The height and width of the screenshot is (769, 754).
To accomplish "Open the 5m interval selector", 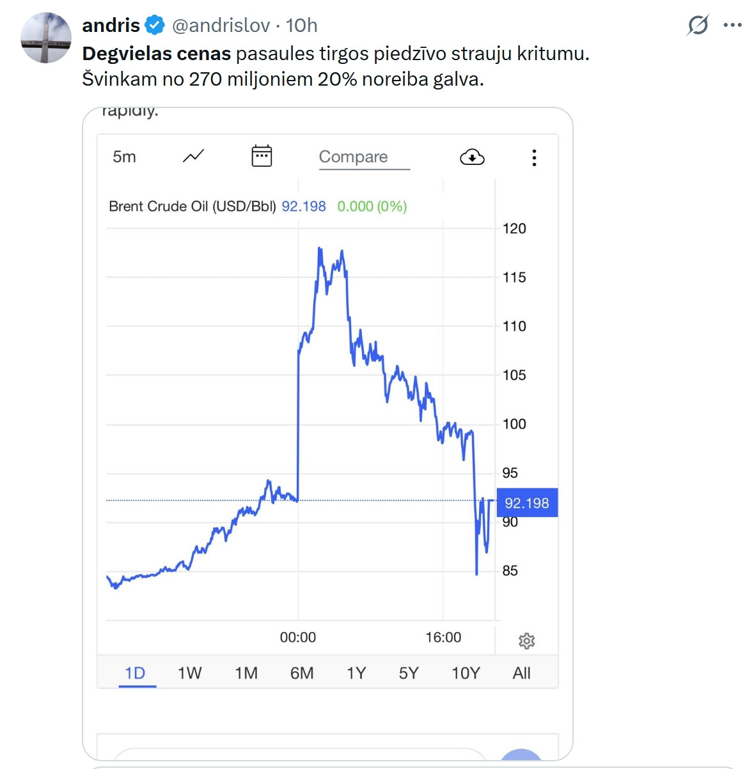I will (x=124, y=157).
